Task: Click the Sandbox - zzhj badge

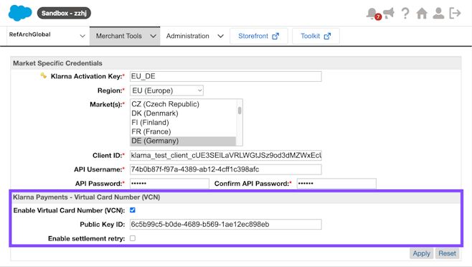Action: (64, 13)
